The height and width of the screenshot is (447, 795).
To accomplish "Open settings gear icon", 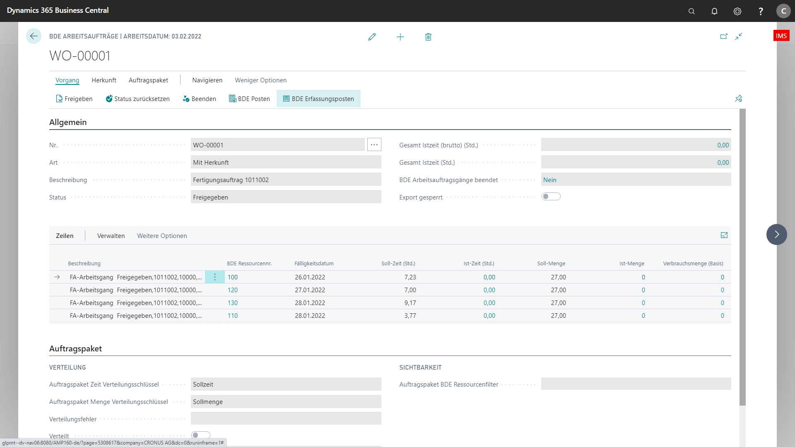I will pyautogui.click(x=737, y=11).
